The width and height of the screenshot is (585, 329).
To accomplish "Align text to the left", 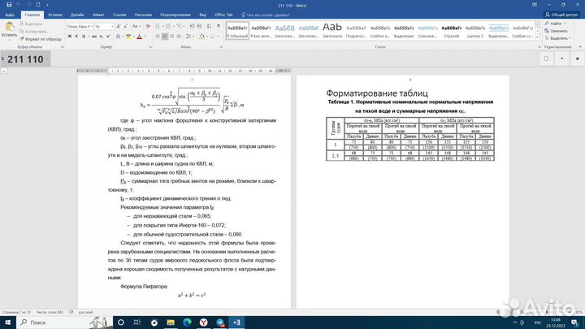I will (158, 37).
